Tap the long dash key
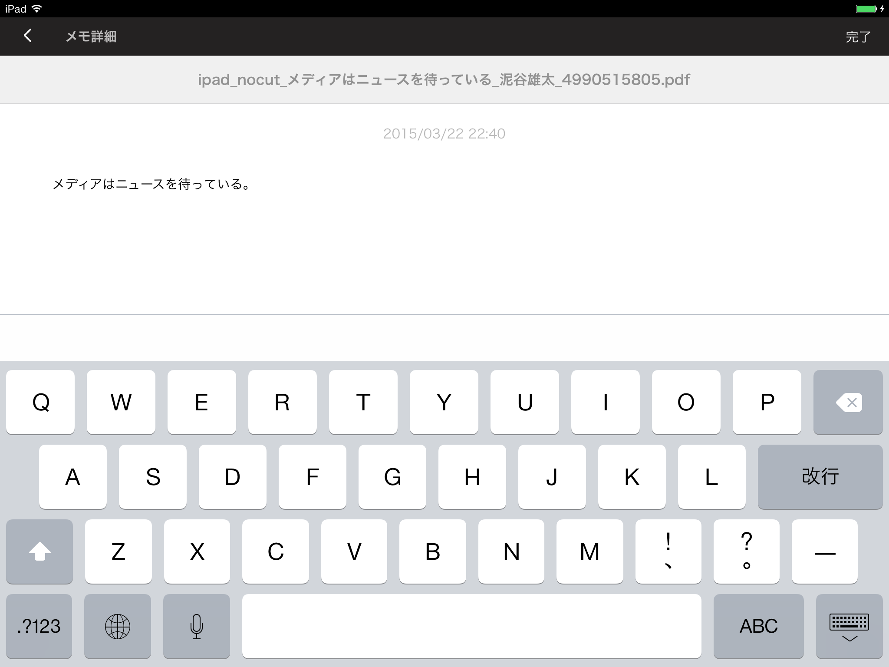Screen dimensions: 889x667 tap(825, 551)
